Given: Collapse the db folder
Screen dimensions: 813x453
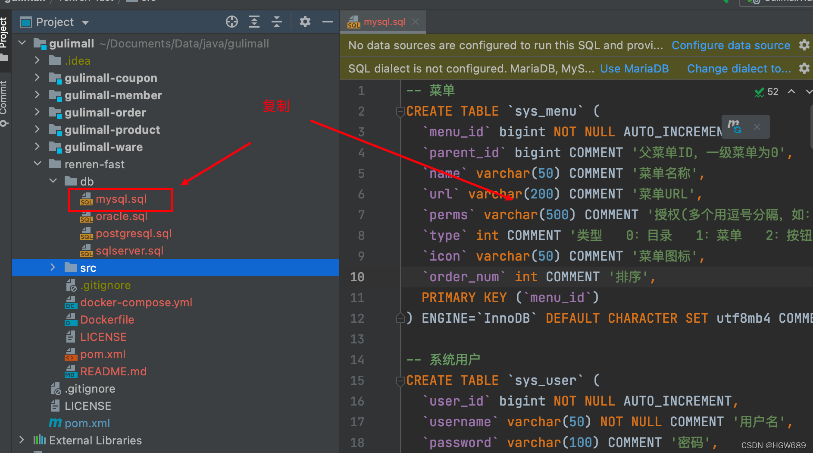Looking at the screenshot, I should click(x=53, y=181).
